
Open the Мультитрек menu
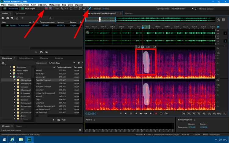point(23,5)
